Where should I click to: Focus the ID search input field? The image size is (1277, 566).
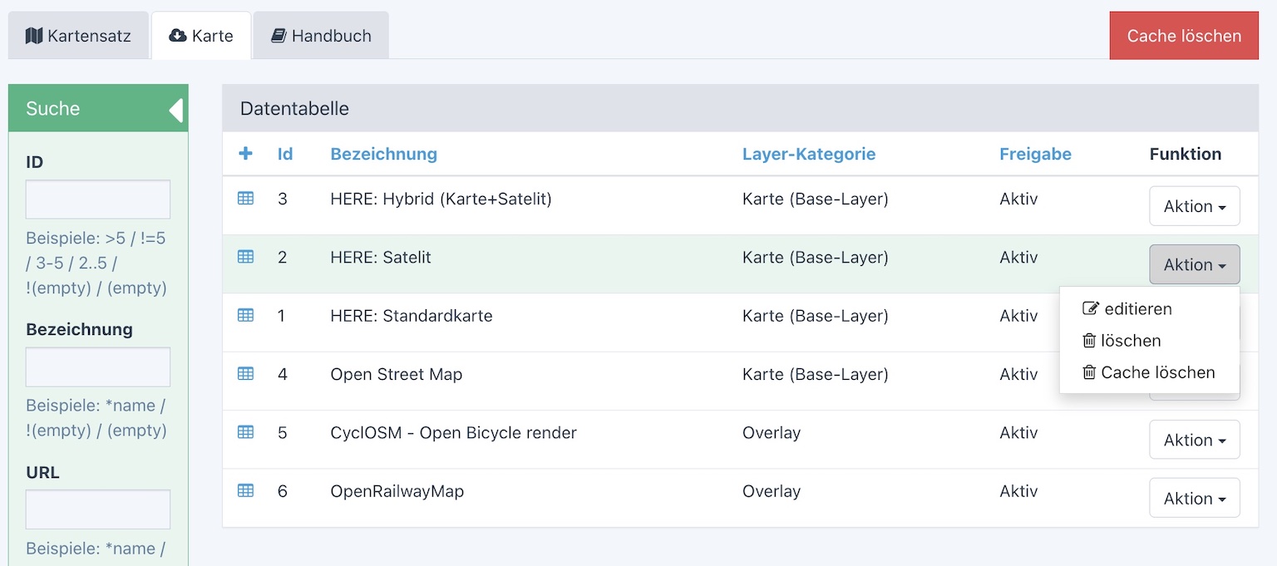pyautogui.click(x=98, y=199)
